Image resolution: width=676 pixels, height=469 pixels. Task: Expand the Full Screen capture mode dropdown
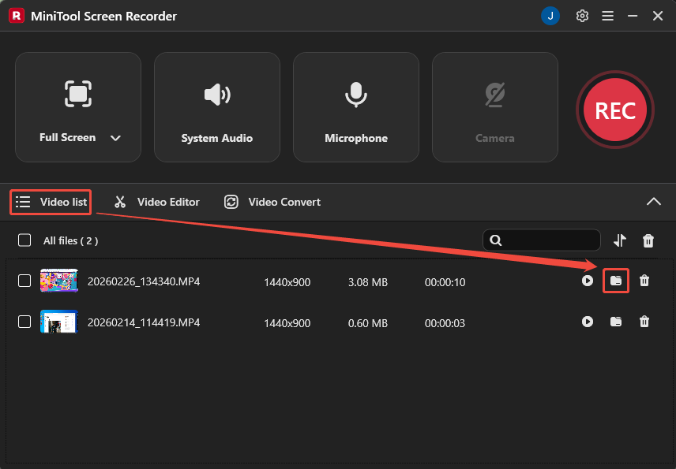click(115, 137)
